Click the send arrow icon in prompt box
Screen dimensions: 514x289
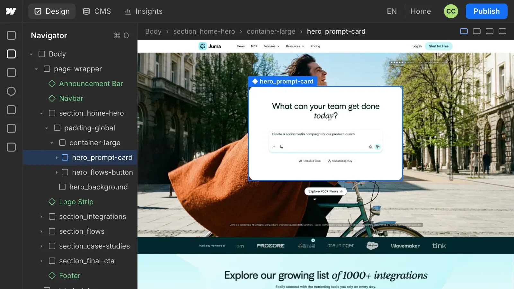(x=378, y=147)
